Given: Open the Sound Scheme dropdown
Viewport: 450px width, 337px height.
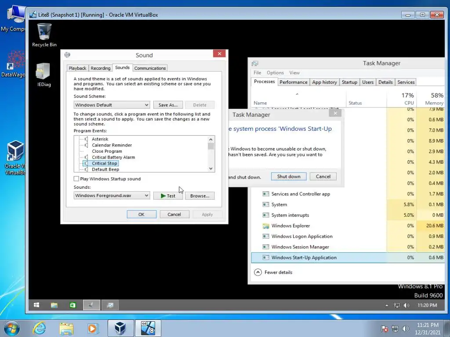Looking at the screenshot, I should [x=112, y=105].
